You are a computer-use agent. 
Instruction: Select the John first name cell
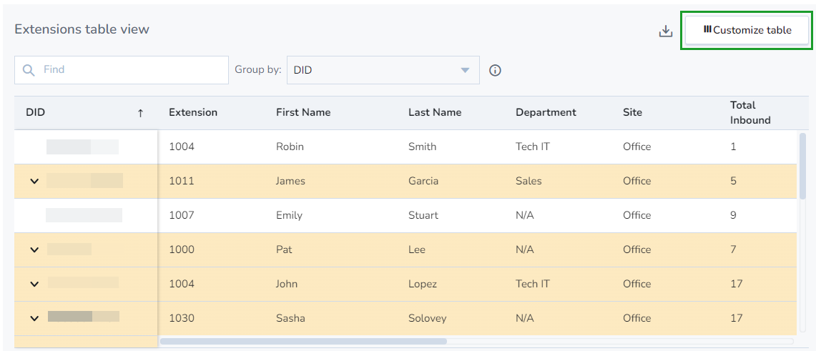288,284
